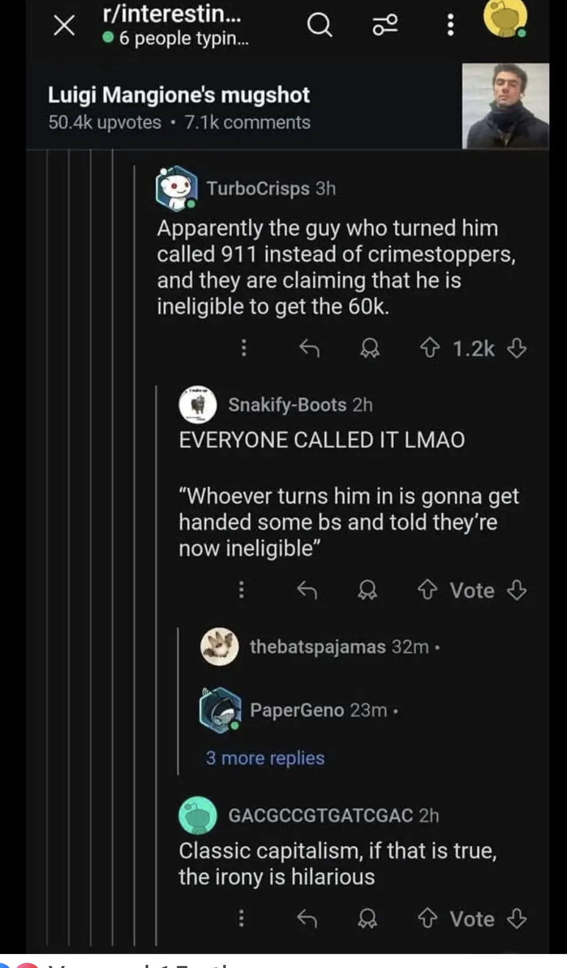Viewport: 567px width, 968px height.
Task: Open the TurboCrisps username
Action: pos(258,188)
